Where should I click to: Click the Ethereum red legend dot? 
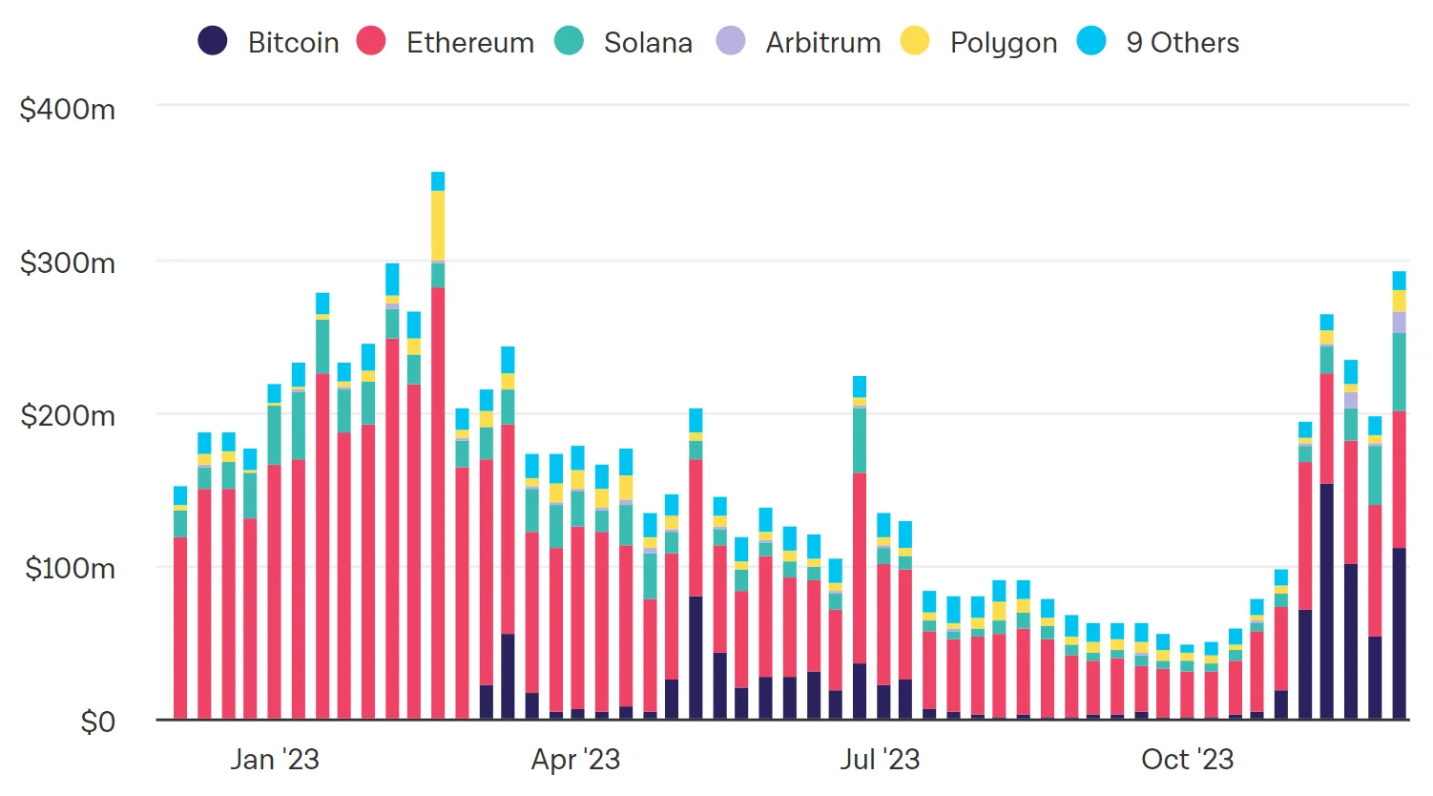click(371, 41)
